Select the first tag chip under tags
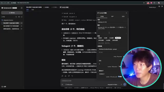Image resolution: width=164 pixels, height=92 pixels. pyautogui.click(x=100, y=38)
